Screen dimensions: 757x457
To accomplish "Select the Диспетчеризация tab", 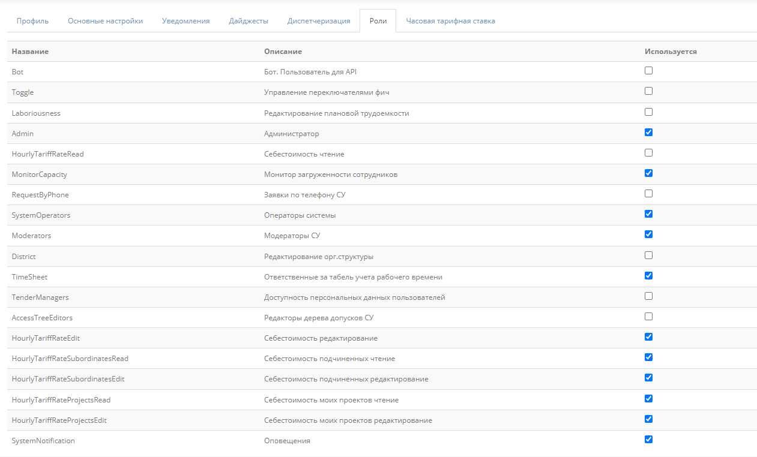I will pyautogui.click(x=319, y=21).
